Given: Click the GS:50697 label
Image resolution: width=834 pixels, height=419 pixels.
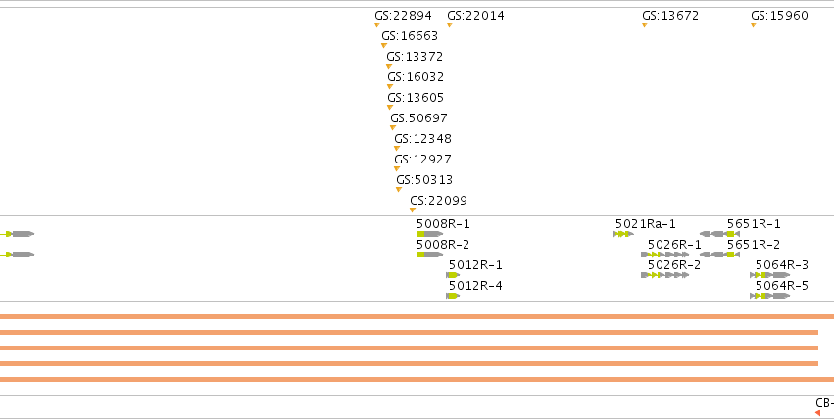Looking at the screenshot, I should tap(418, 118).
